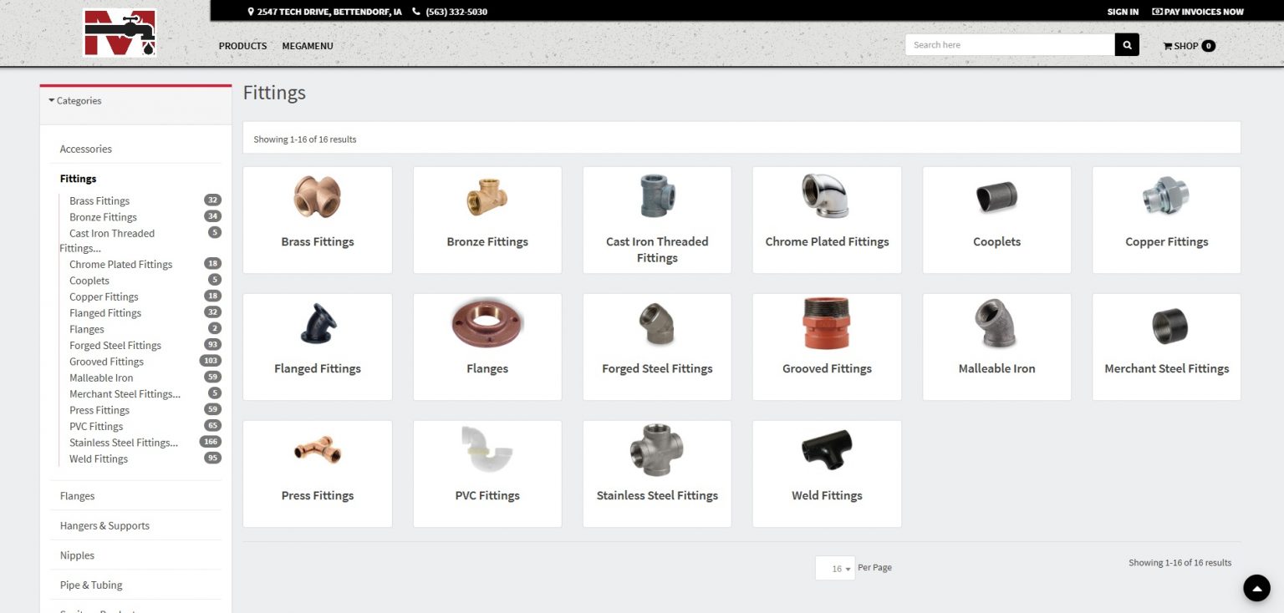Viewport: 1284px width, 613px height.
Task: Open the Products menu
Action: [242, 46]
